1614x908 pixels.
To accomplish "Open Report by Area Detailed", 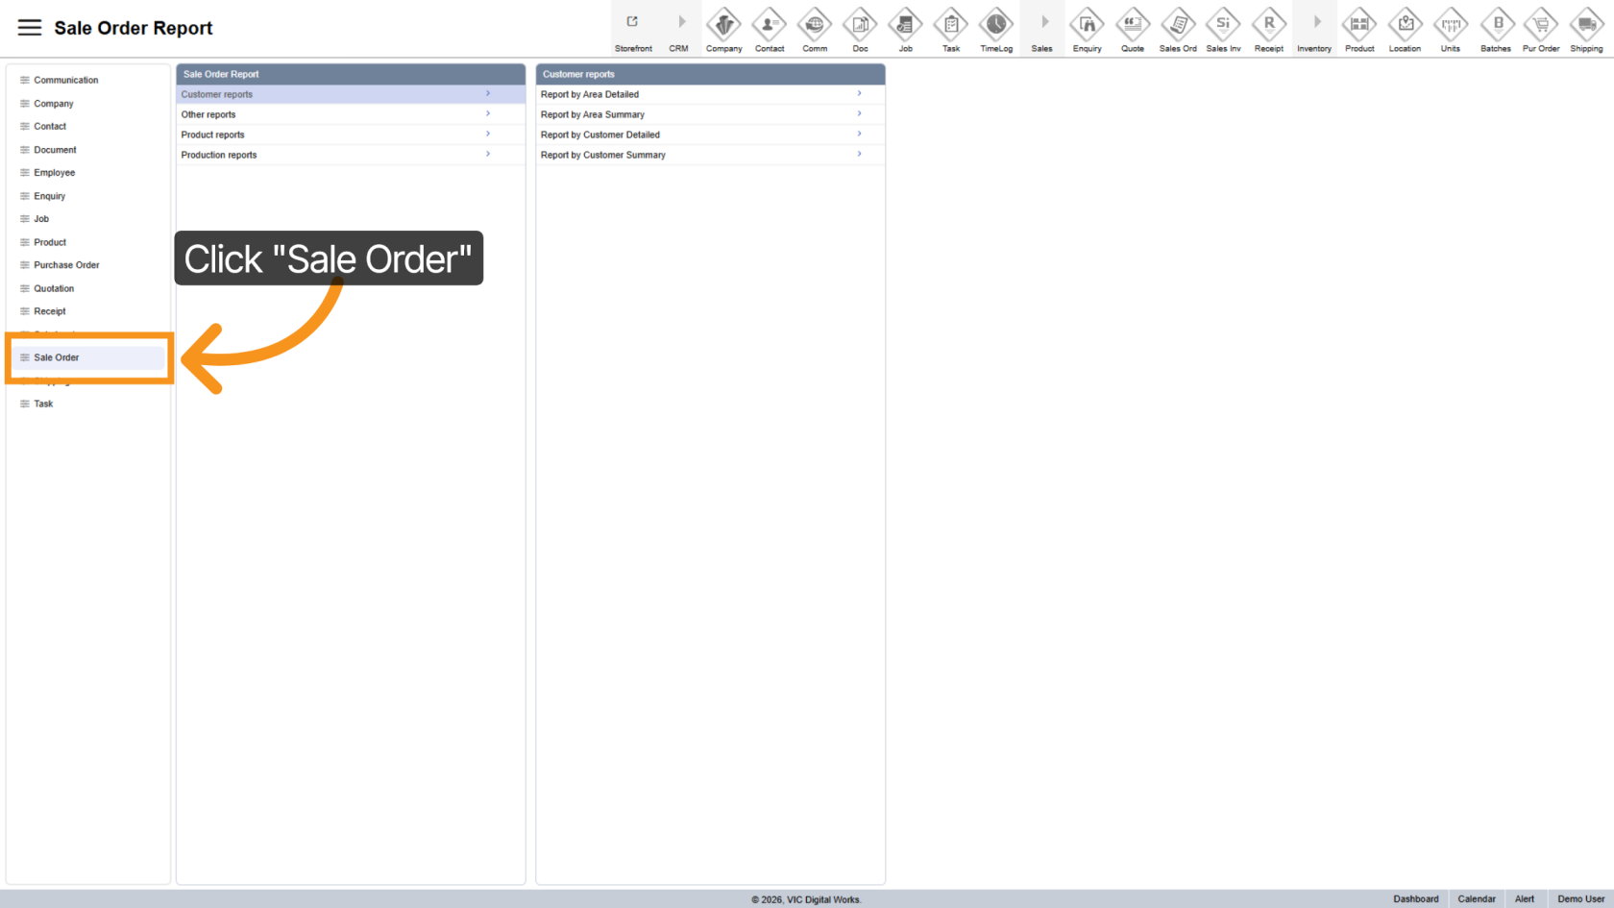I will coord(710,94).
